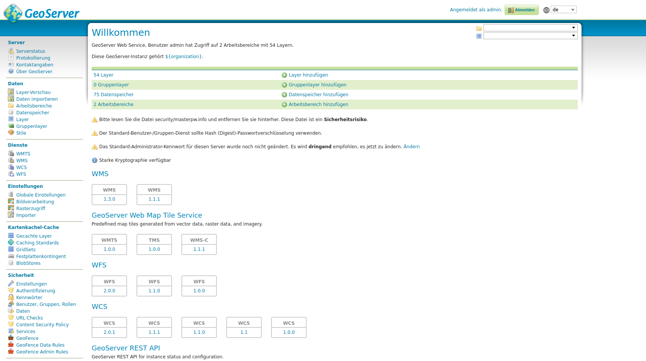Click the green plus icon beside Layer hinzufügen
Image resolution: width=646 pixels, height=361 pixels.
pos(284,75)
